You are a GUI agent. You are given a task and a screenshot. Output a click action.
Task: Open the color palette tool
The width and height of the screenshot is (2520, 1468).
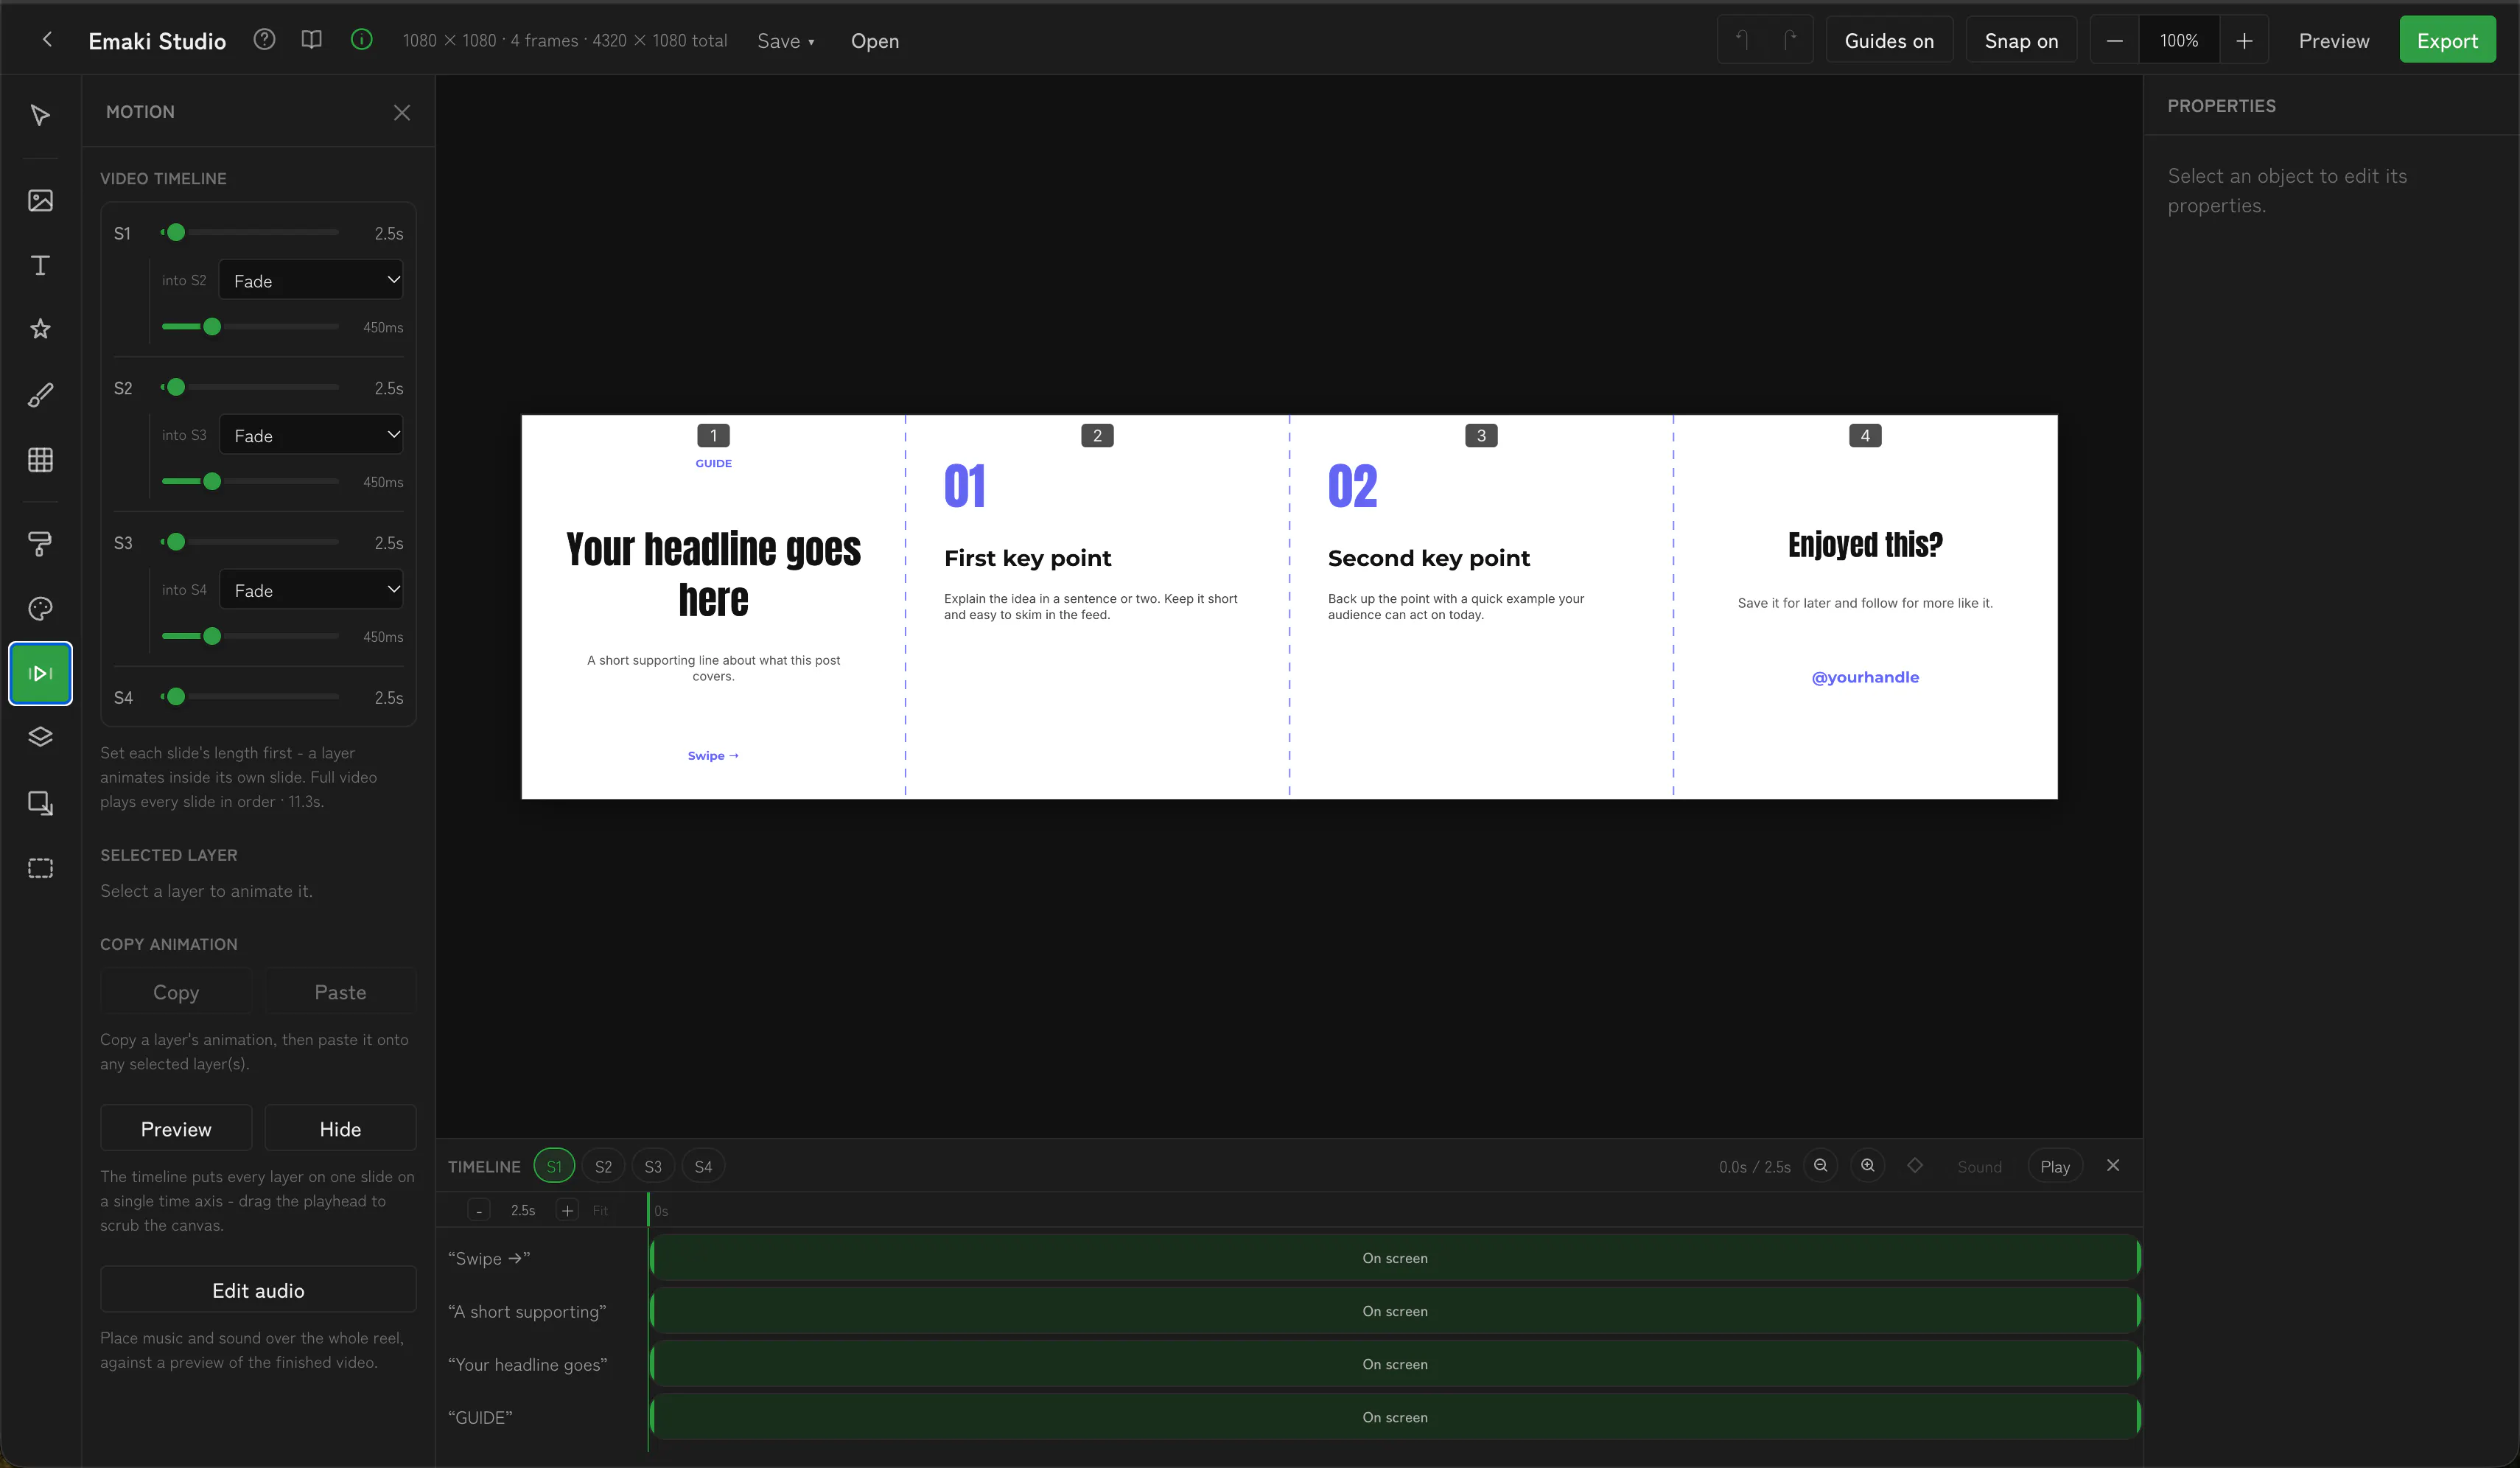point(40,609)
